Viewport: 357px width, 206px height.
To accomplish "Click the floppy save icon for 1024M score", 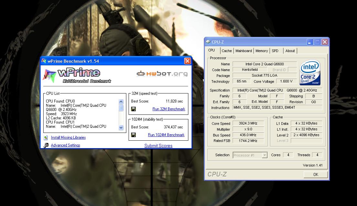I will coord(133,135).
